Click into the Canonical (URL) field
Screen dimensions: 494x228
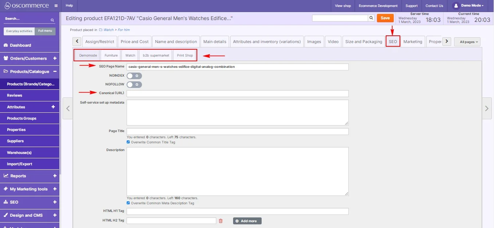point(237,93)
